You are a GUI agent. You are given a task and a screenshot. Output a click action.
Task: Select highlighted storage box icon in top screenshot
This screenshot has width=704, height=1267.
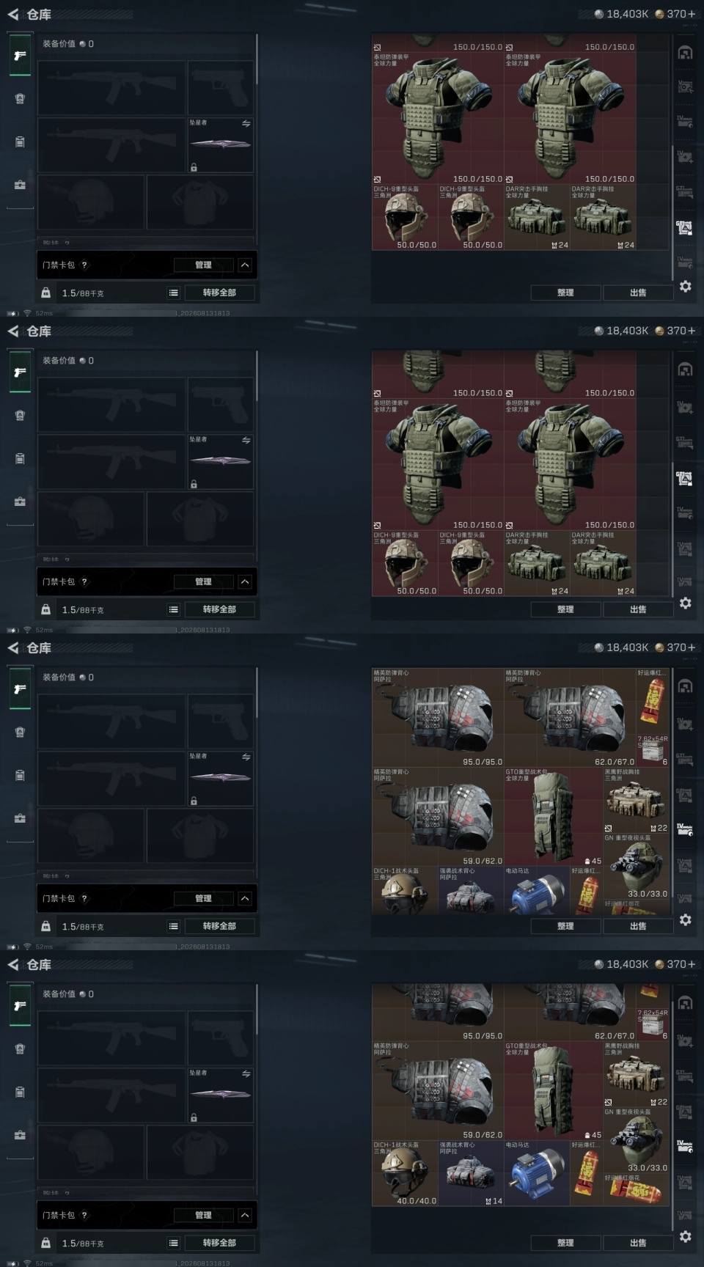[685, 228]
